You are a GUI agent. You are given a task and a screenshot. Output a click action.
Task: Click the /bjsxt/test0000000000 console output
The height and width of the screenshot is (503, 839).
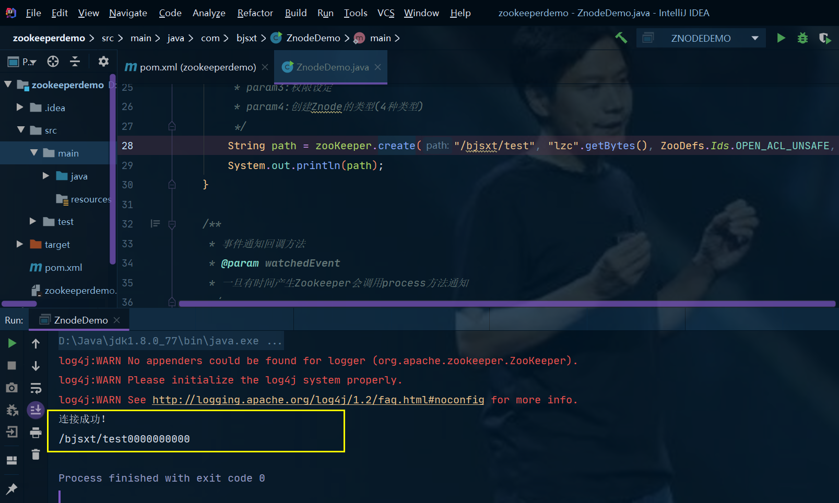coord(124,439)
